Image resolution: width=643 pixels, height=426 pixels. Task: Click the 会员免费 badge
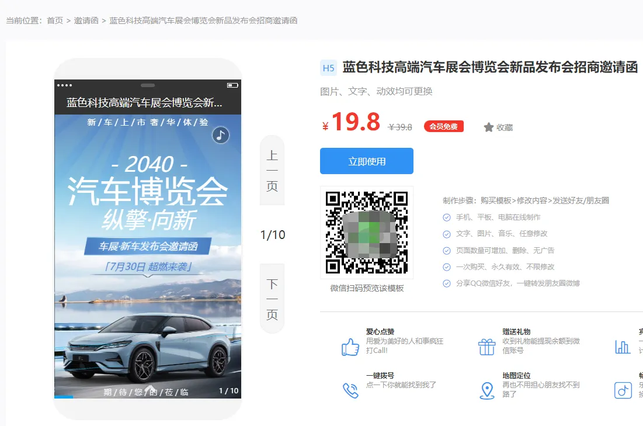[x=444, y=126]
